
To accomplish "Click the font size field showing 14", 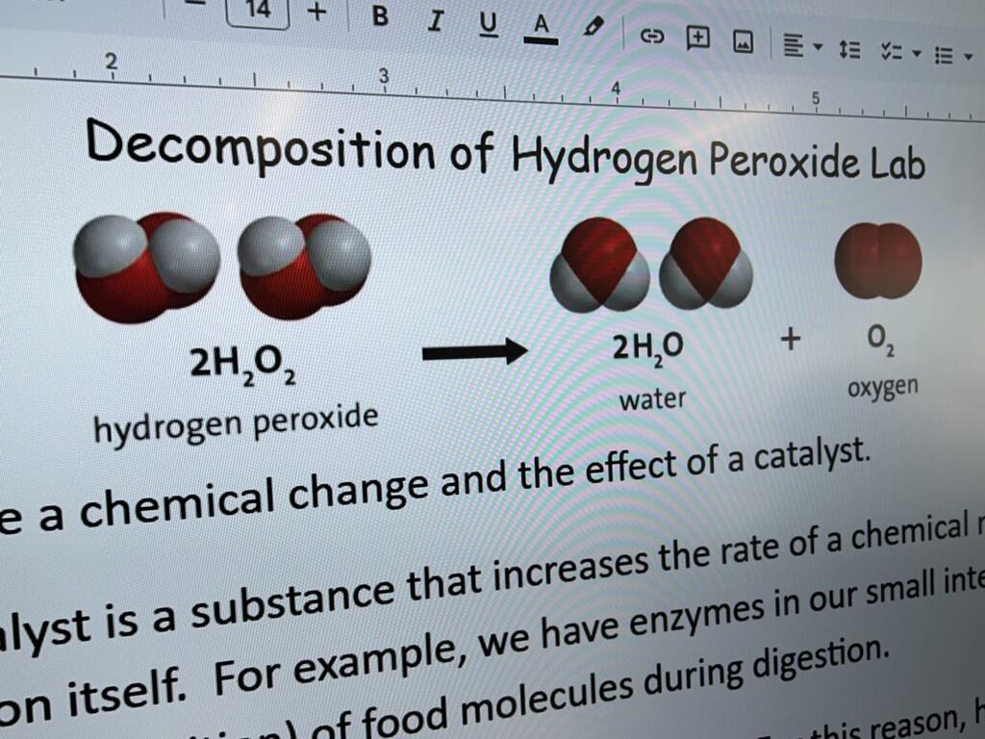I will pos(257,10).
